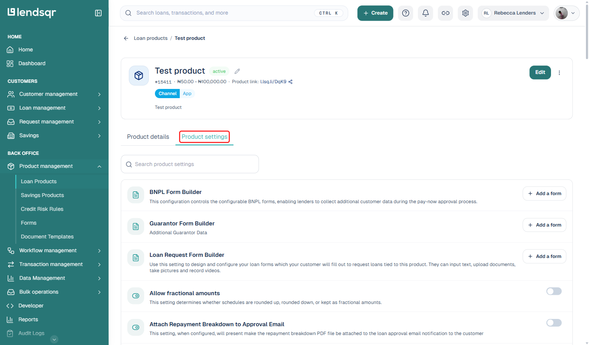This screenshot has width=589, height=345.
Task: Click the Create button
Action: tap(375, 13)
